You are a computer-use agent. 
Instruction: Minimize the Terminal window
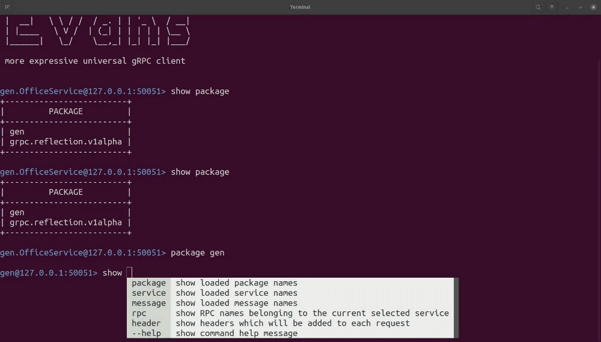pos(567,7)
